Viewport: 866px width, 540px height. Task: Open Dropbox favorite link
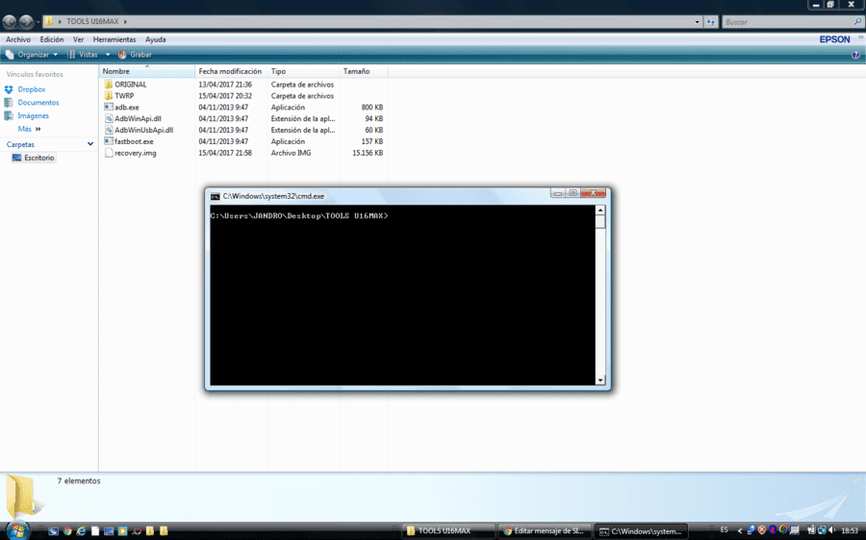point(32,89)
